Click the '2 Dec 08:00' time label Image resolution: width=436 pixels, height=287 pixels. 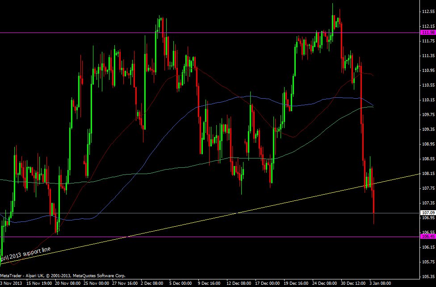[151, 283]
